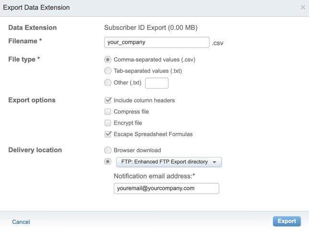Click the Filename input field
309x231 pixels.
(x=157, y=42)
